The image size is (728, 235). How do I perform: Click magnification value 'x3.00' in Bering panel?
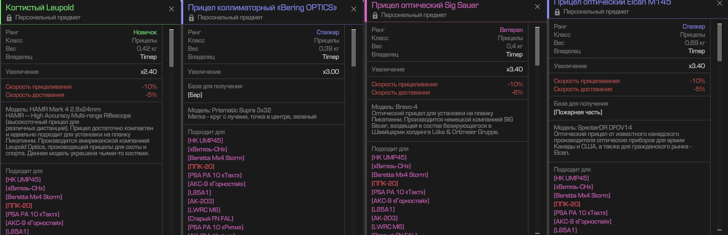pyautogui.click(x=331, y=72)
